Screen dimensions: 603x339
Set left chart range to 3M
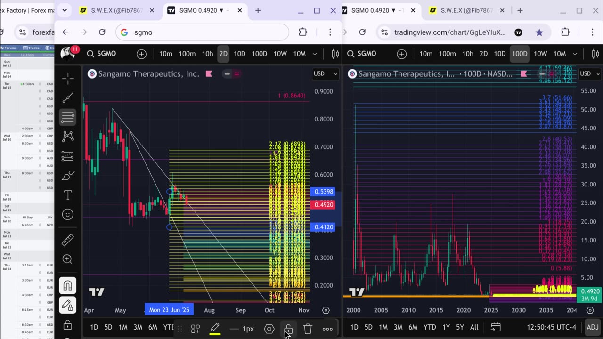[x=138, y=328]
